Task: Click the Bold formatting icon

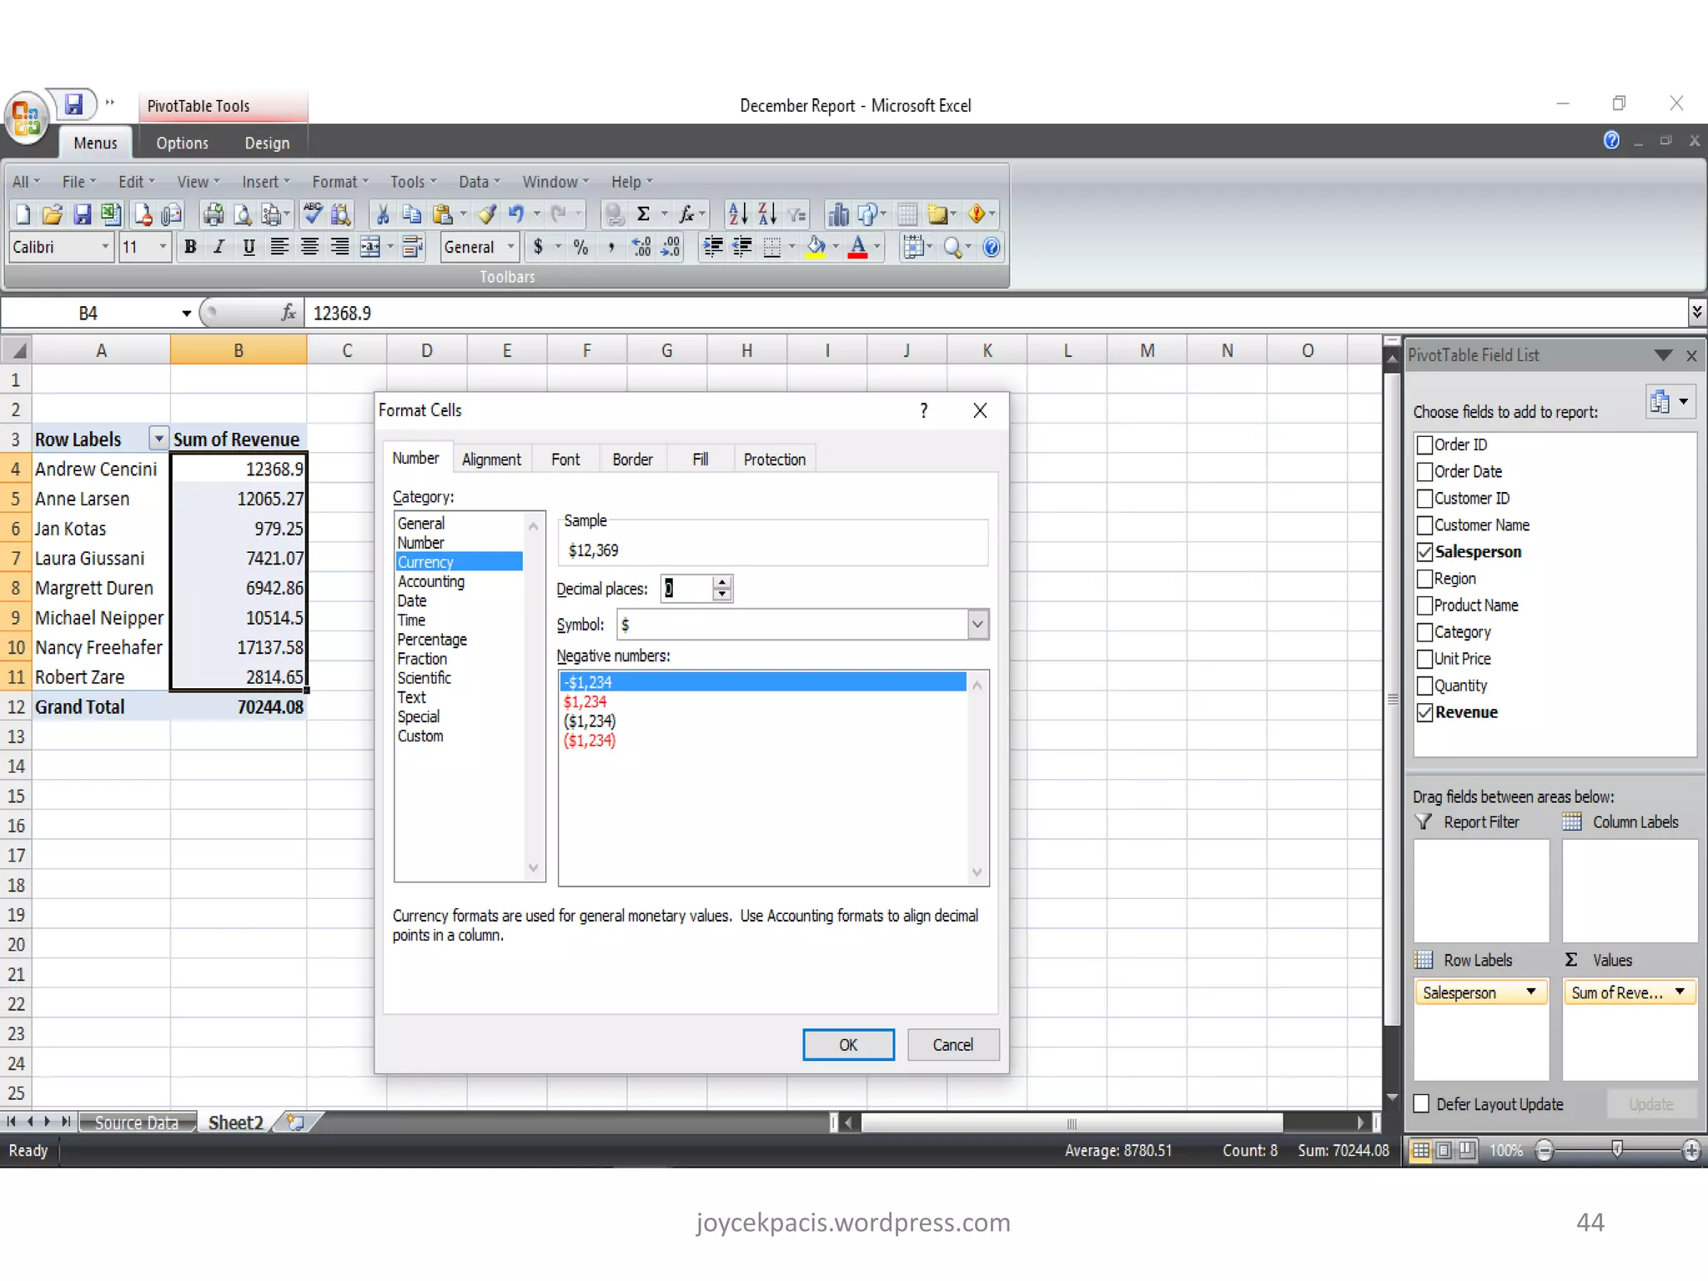Action: (190, 247)
